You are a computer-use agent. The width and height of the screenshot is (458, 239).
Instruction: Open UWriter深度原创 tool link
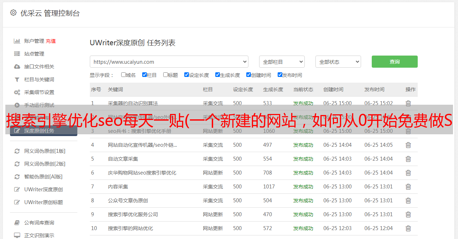pyautogui.click(x=43, y=189)
